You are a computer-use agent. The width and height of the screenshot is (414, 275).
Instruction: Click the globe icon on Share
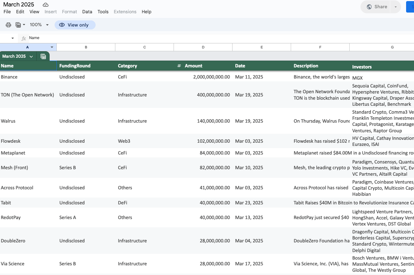[369, 7]
